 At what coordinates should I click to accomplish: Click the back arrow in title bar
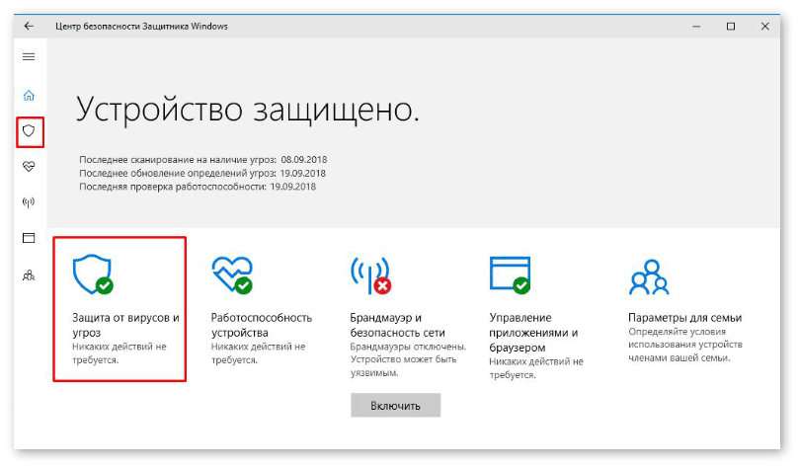[29, 26]
